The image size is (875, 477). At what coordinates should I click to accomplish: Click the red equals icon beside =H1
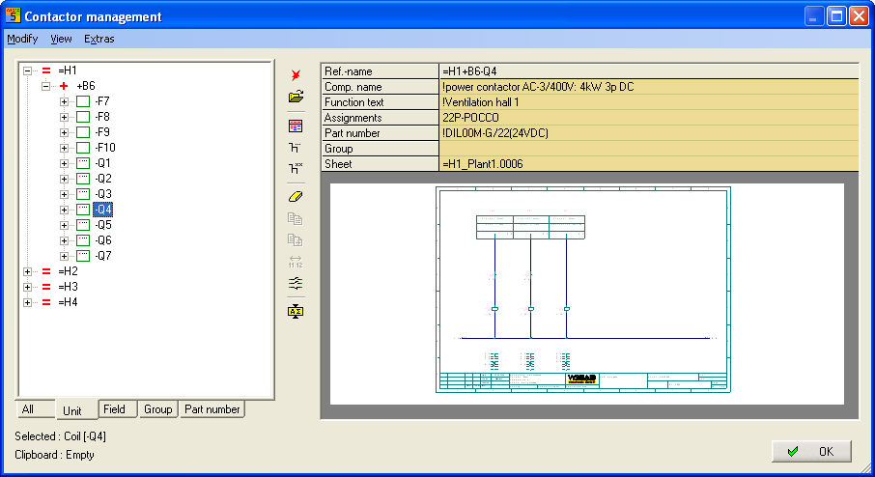tap(46, 70)
